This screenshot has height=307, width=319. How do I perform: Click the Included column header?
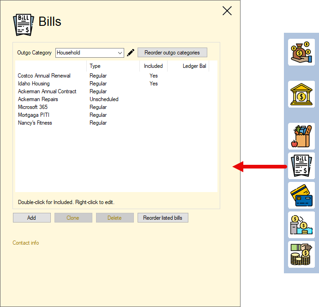pos(153,66)
